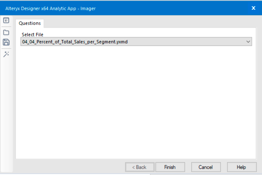Click the Finish button
The width and height of the screenshot is (262, 175).
click(170, 167)
